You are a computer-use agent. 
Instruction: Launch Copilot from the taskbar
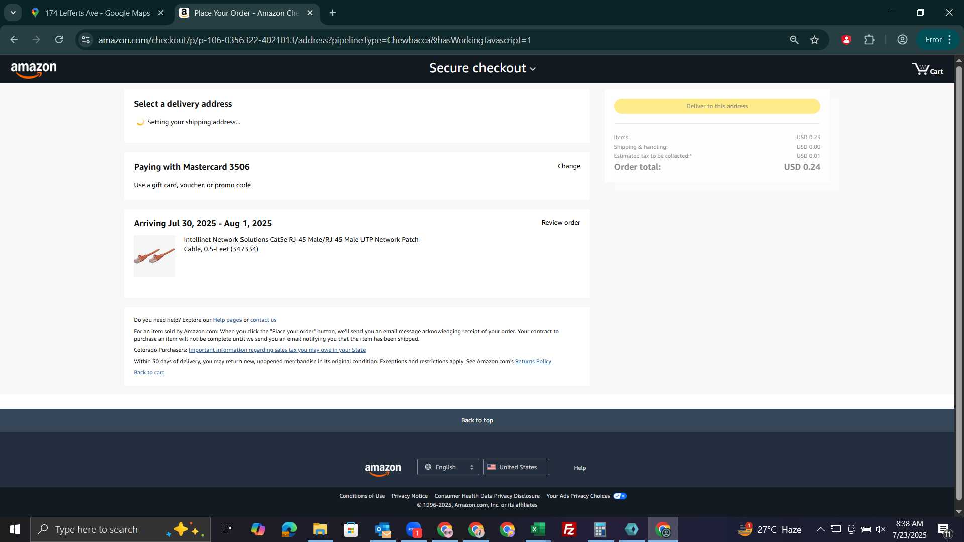tap(258, 529)
